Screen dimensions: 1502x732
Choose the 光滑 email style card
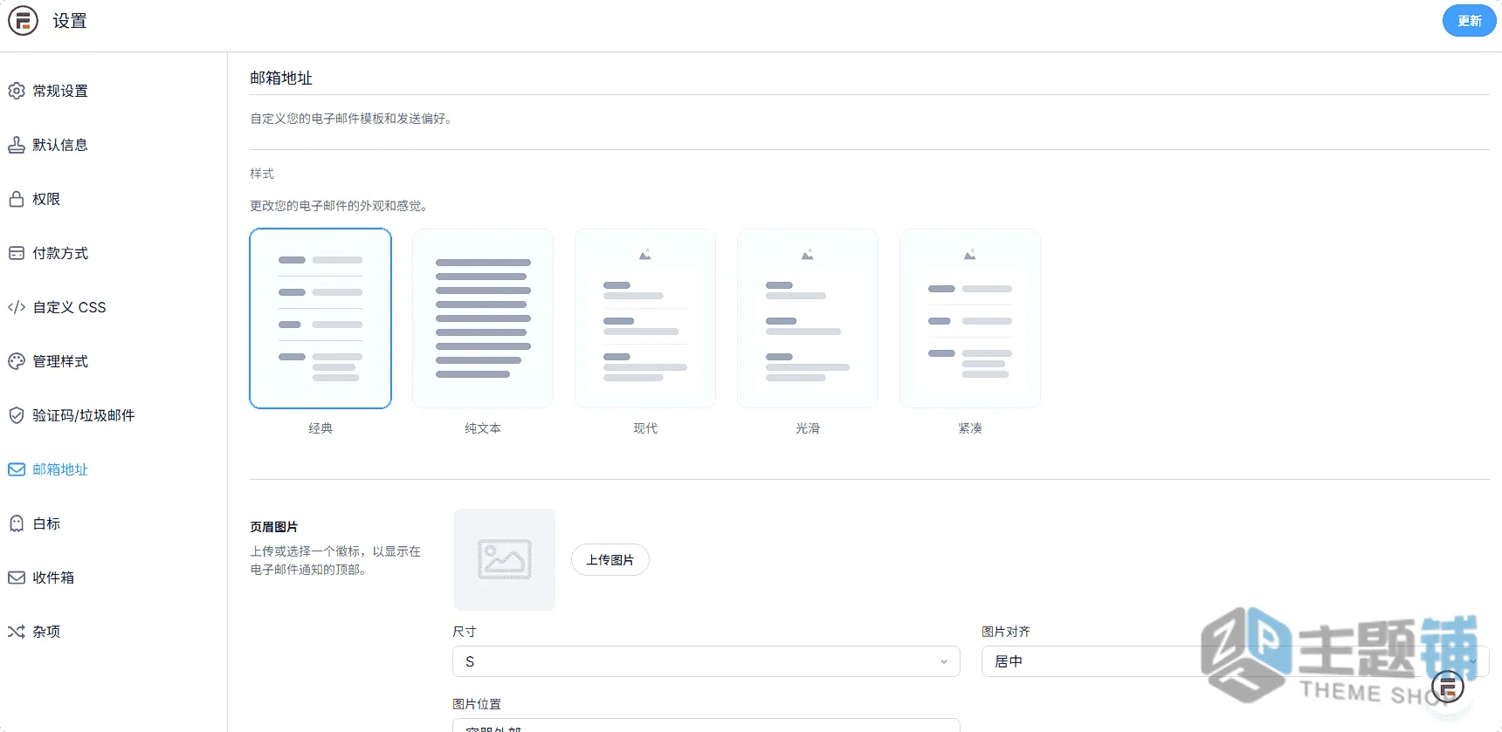(808, 318)
